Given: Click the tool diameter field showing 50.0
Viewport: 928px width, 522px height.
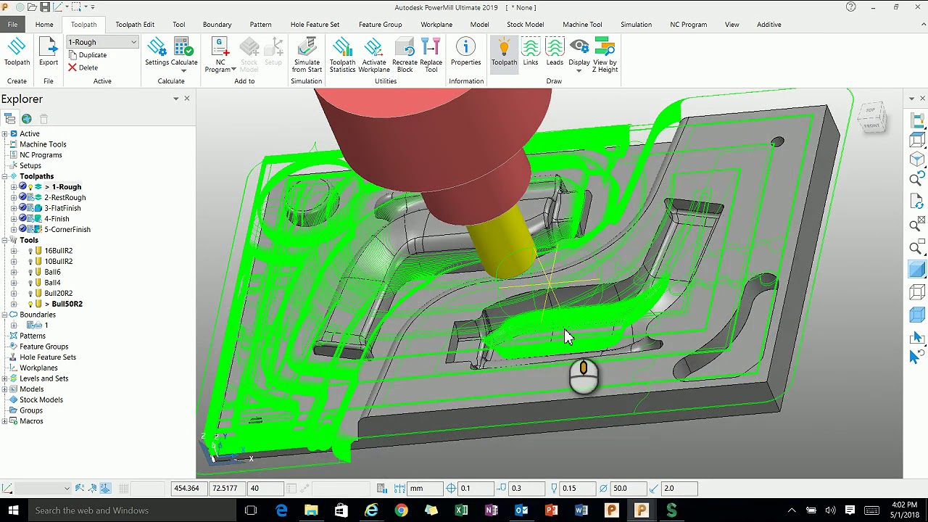Looking at the screenshot, I should pyautogui.click(x=628, y=489).
